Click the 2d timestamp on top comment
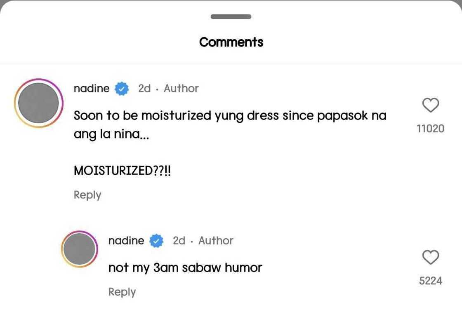Screen dimensions: 462x319 (x=144, y=88)
